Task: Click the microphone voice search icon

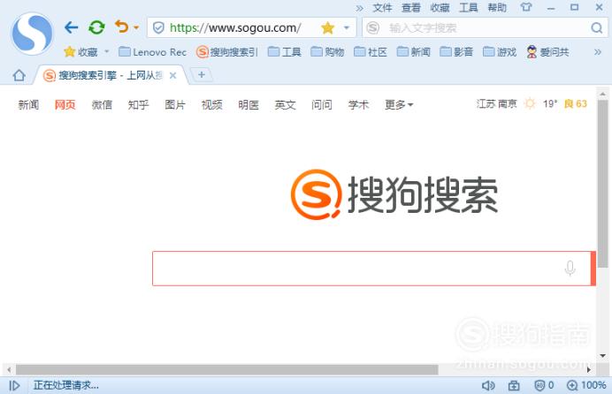Action: [x=570, y=269]
